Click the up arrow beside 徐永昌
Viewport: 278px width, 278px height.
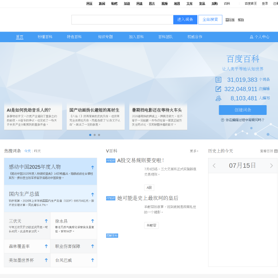[x=93, y=221]
